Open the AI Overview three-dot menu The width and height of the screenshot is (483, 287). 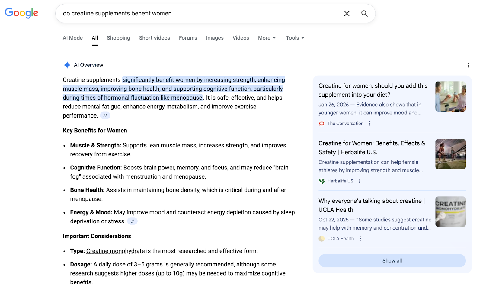[468, 65]
